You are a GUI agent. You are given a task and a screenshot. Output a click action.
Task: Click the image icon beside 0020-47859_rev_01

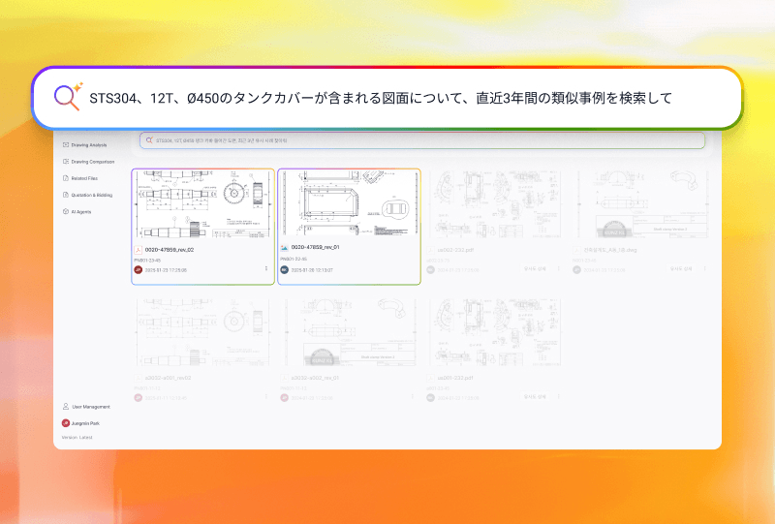[x=285, y=249]
